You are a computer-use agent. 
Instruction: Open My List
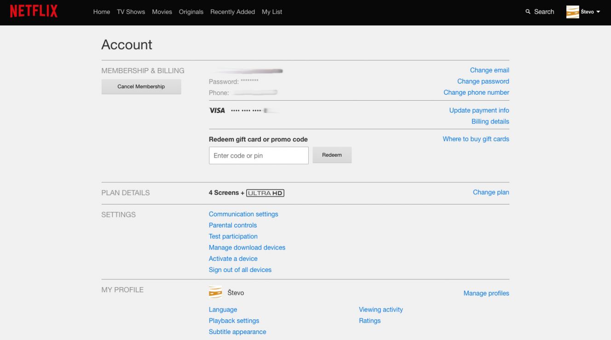point(272,12)
